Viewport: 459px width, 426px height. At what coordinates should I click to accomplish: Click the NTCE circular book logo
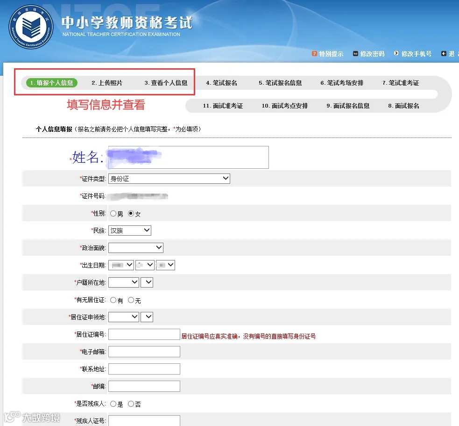(30, 27)
